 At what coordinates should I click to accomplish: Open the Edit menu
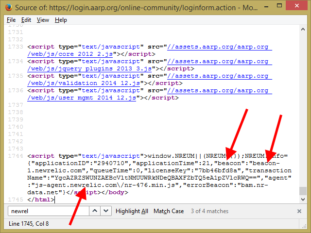tap(26, 20)
